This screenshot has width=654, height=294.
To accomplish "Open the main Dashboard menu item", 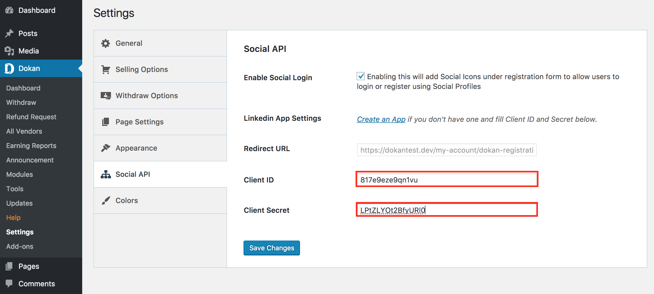I will pos(41,10).
